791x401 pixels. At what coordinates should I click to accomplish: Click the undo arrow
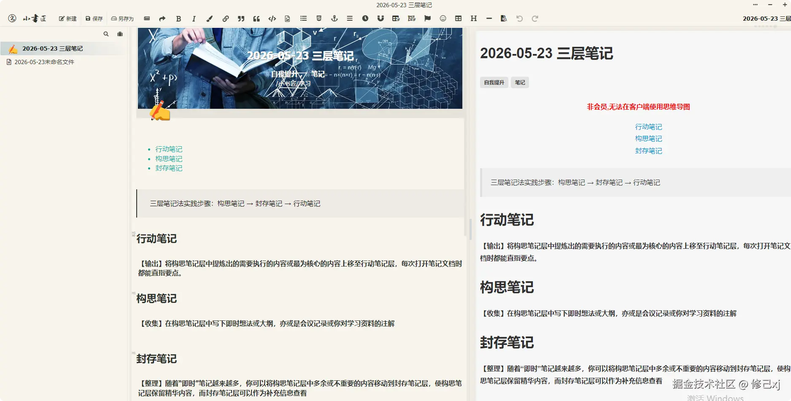pyautogui.click(x=519, y=19)
